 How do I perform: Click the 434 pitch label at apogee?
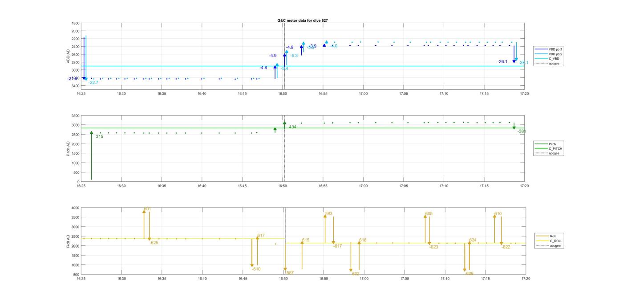[292, 127]
